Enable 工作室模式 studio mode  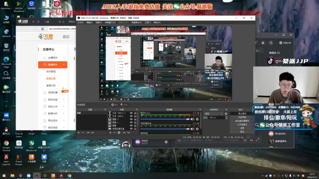pos(242,125)
